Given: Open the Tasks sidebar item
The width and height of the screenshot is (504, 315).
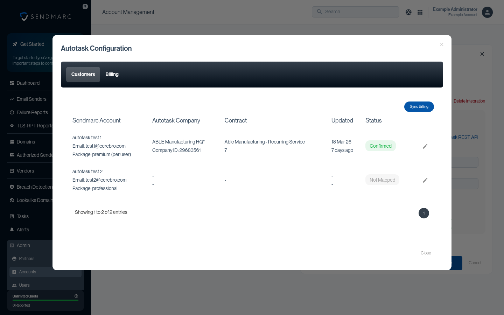Looking at the screenshot, I should pos(23,216).
